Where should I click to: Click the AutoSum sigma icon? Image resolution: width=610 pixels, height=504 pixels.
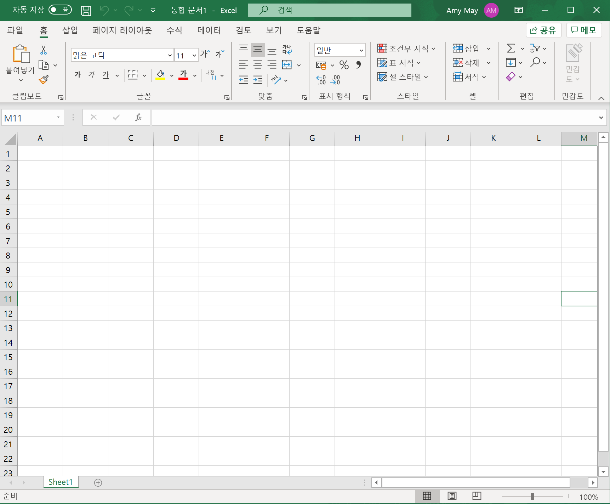[x=511, y=48]
